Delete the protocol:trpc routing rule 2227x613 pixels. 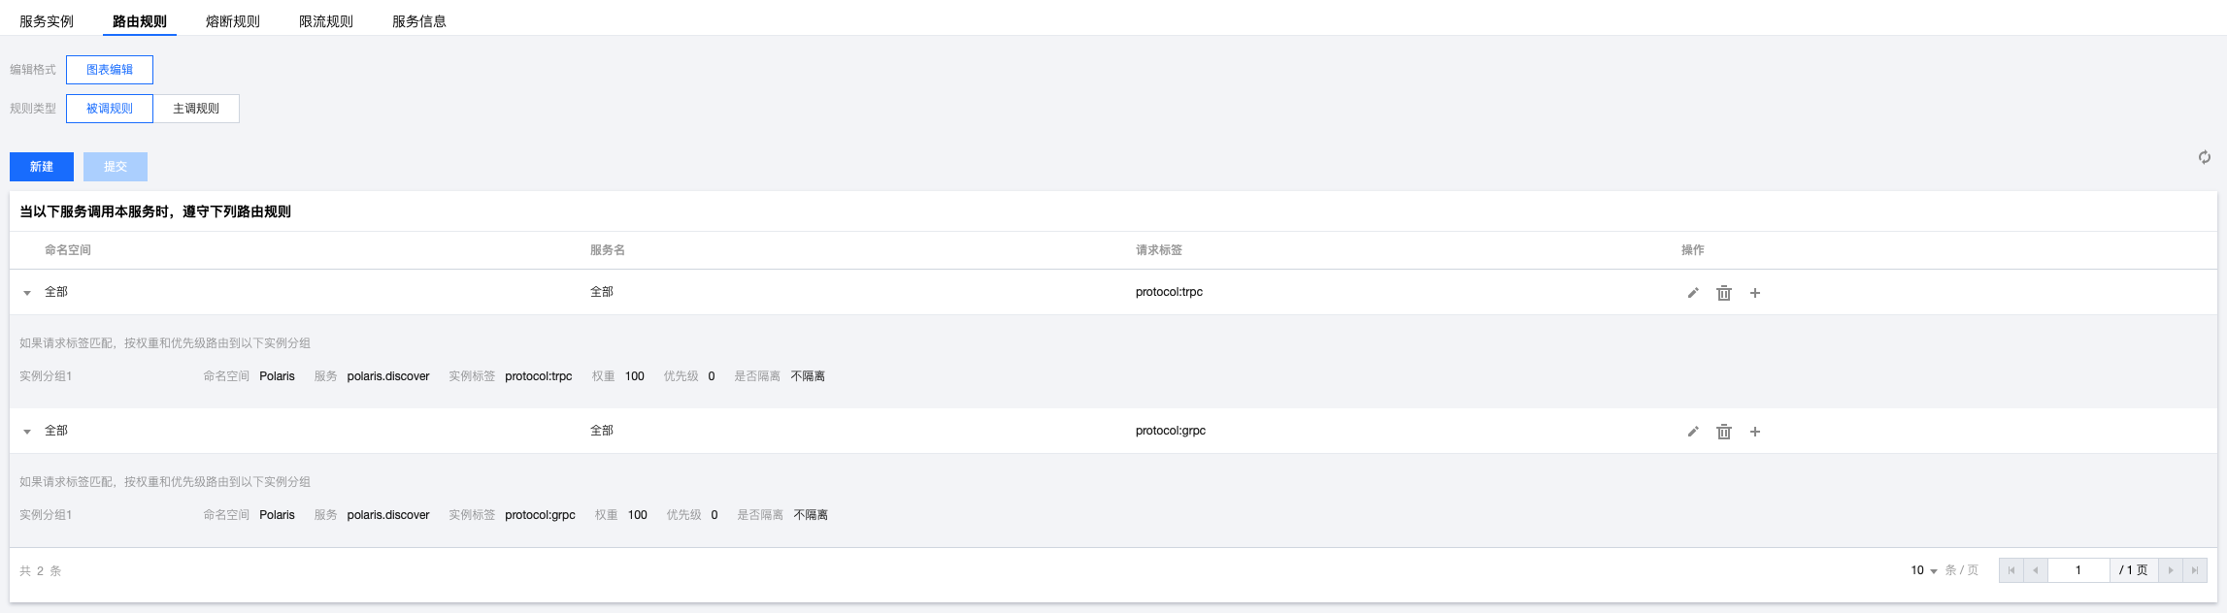click(x=1724, y=293)
